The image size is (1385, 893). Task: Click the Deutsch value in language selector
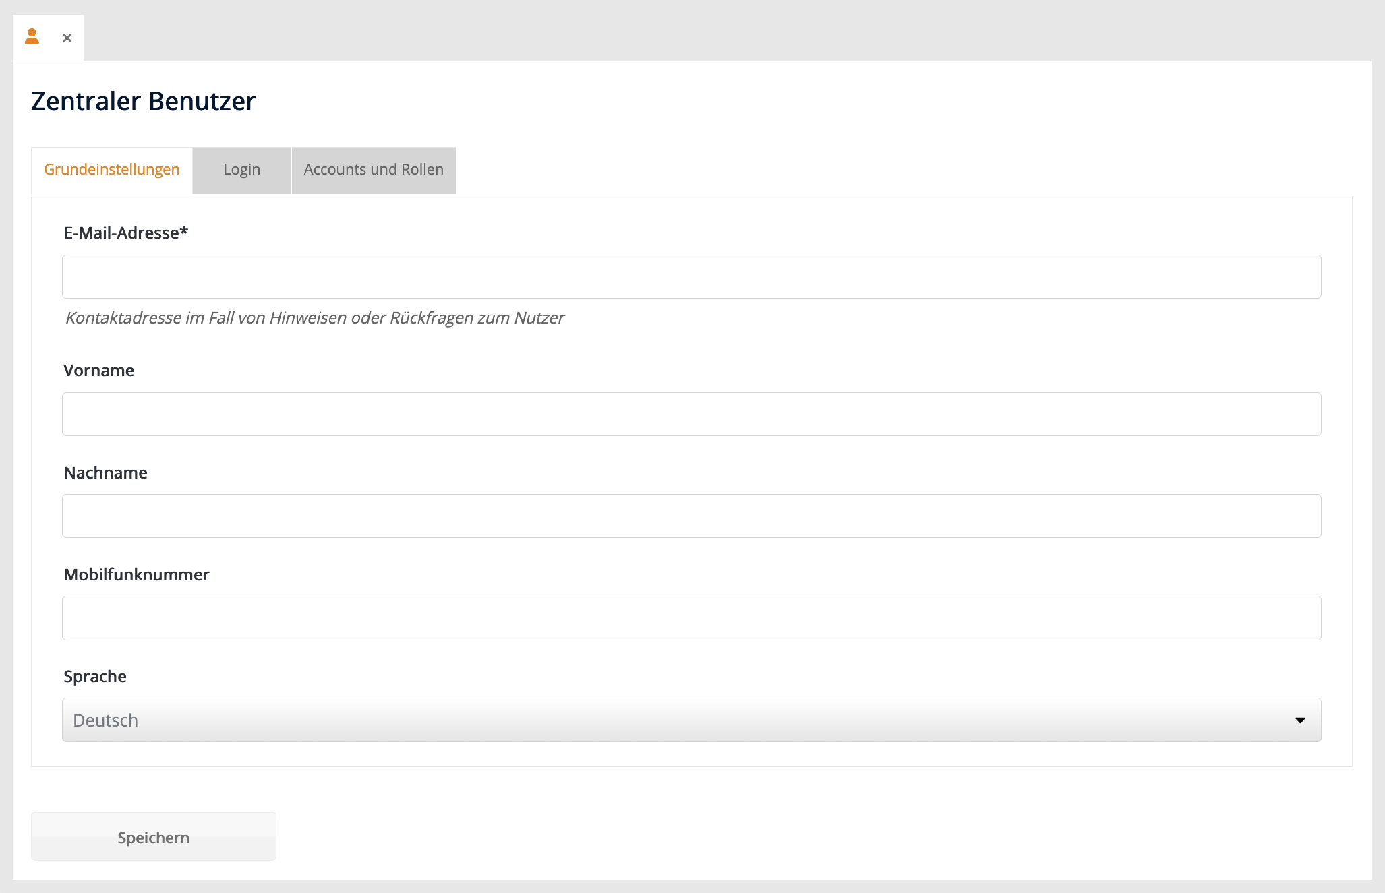pos(106,720)
